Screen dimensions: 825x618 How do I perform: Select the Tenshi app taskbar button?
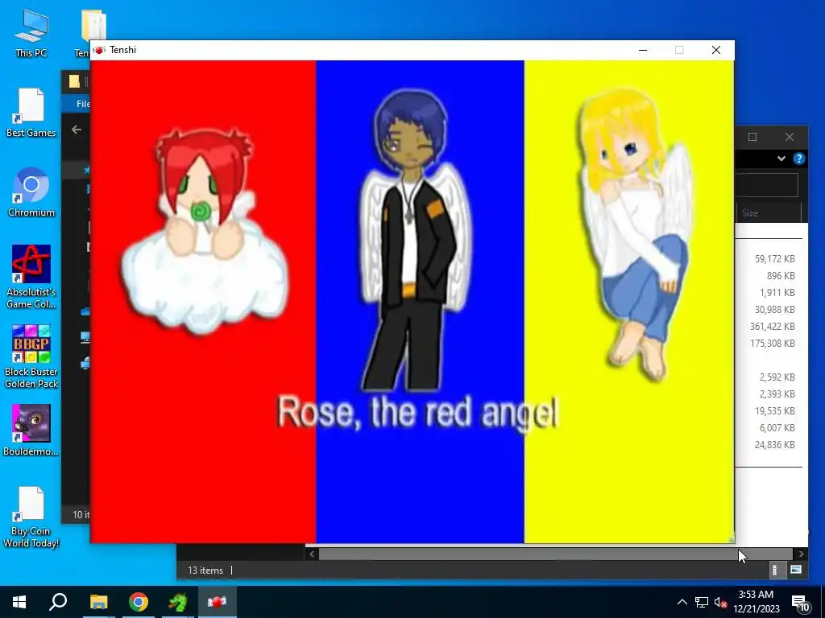coord(217,602)
